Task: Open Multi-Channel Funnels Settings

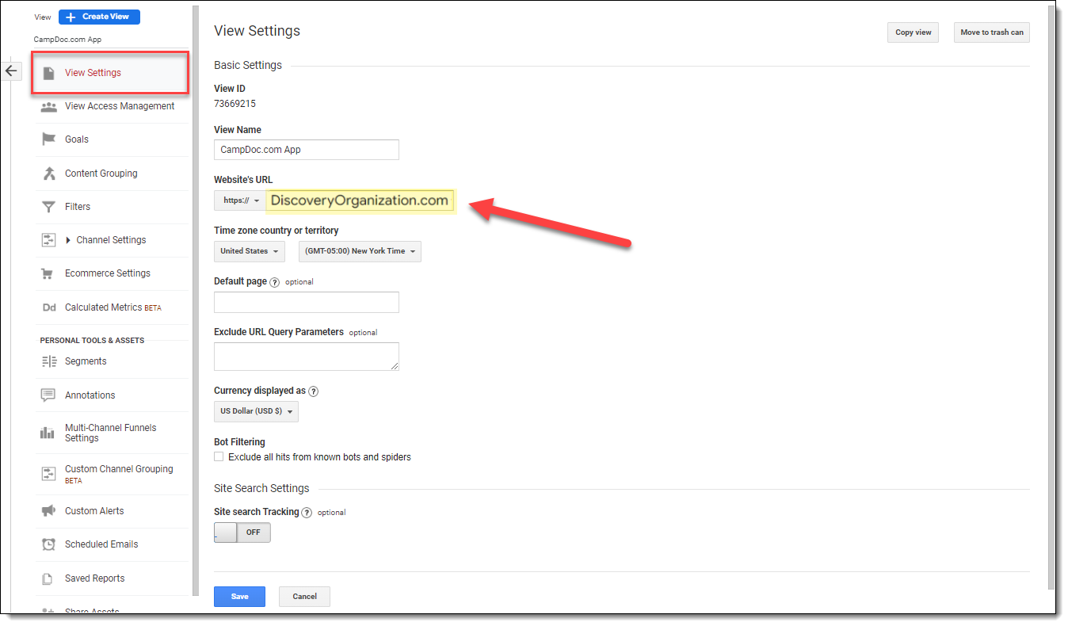Action: tap(111, 433)
